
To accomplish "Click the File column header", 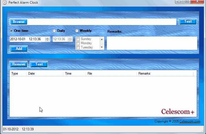I will [111, 73].
